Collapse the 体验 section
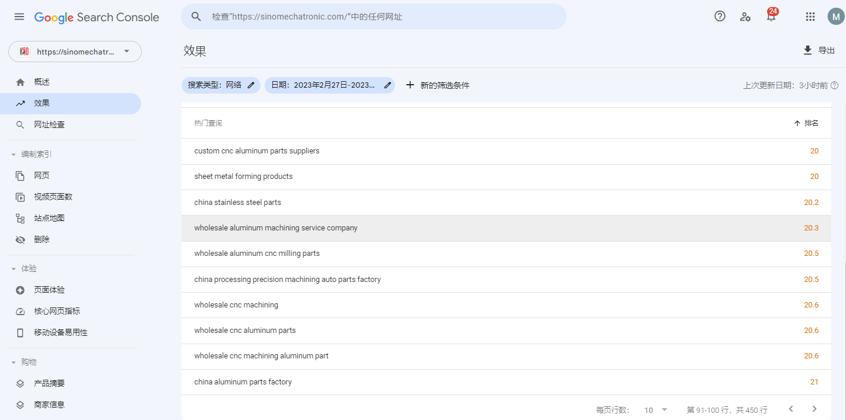 (14, 269)
